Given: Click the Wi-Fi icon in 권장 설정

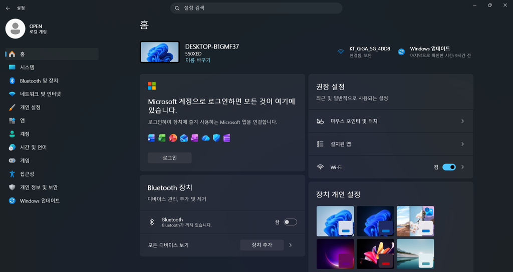Looking at the screenshot, I should (320, 167).
